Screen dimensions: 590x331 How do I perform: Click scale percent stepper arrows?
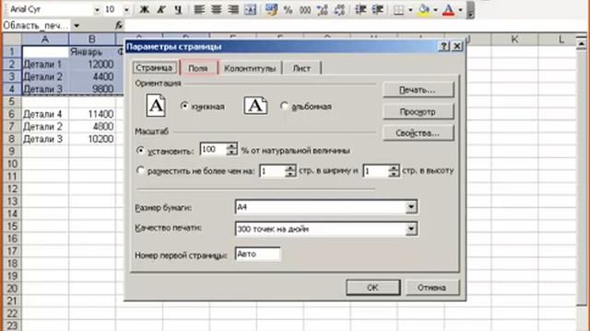click(231, 149)
